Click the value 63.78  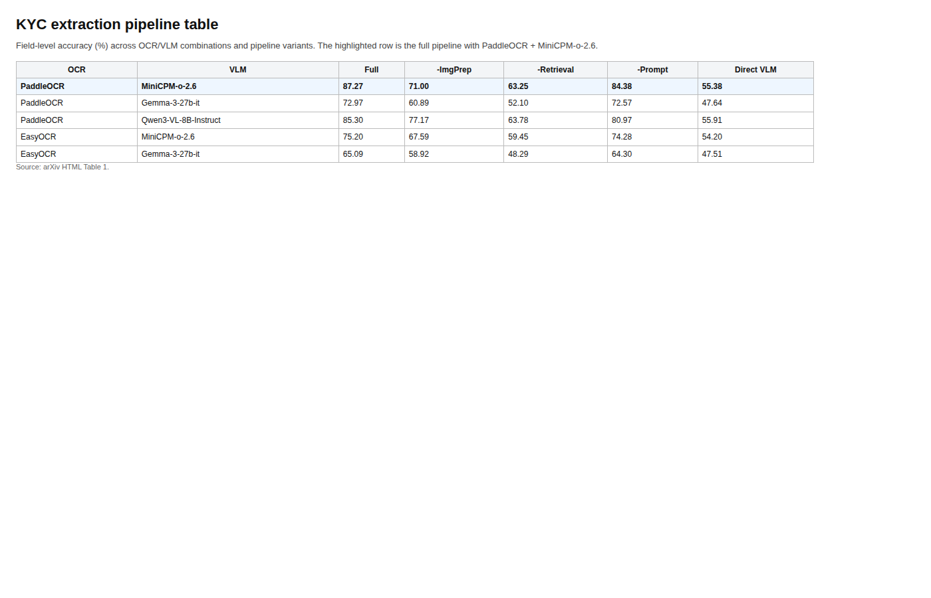click(518, 120)
